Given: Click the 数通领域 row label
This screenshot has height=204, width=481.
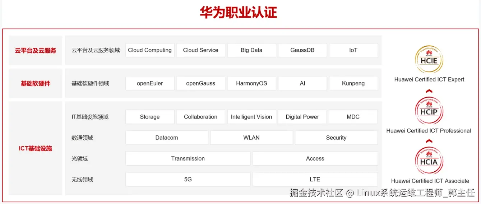Looking at the screenshot, I should click(82, 138).
